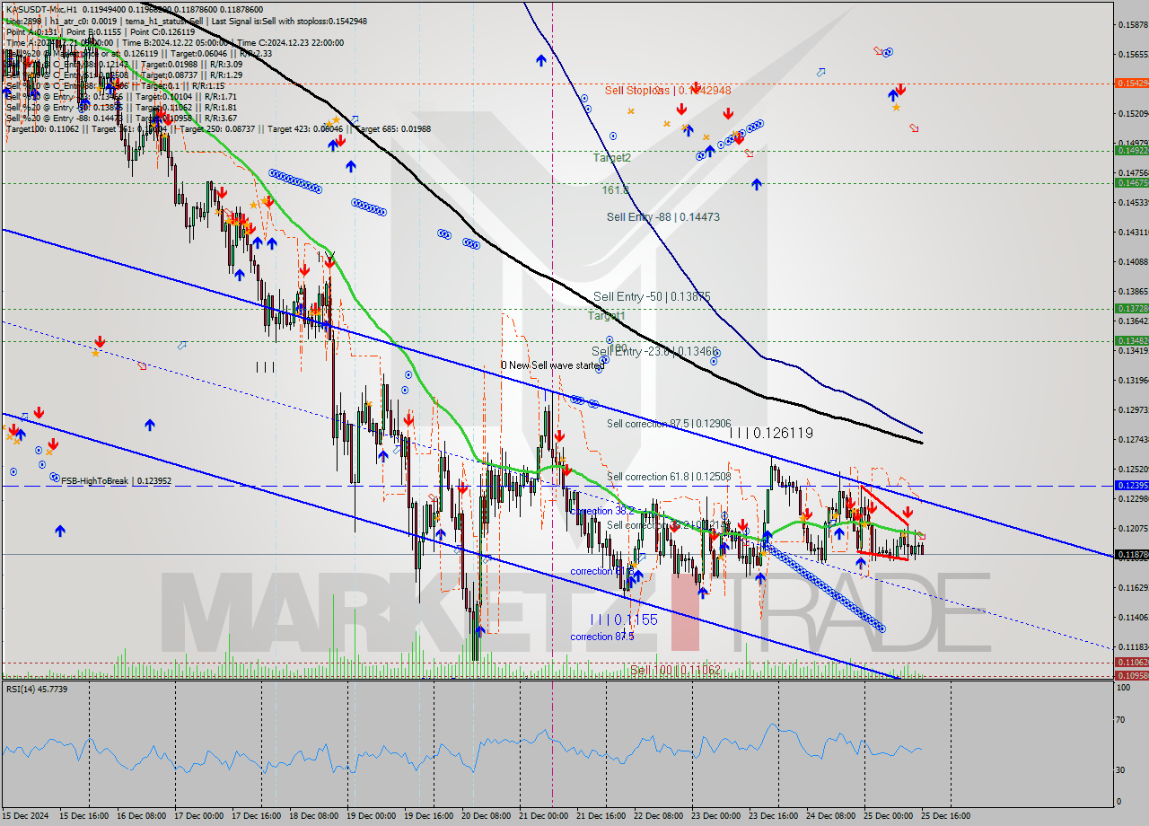The width and height of the screenshot is (1149, 826).
Task: Click the black current-price 0.11878 tag
Action: point(1130,555)
